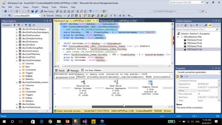Select the Live Query Statistics tab

[91, 70]
